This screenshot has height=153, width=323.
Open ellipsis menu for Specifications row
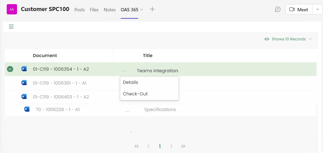tap(127, 111)
